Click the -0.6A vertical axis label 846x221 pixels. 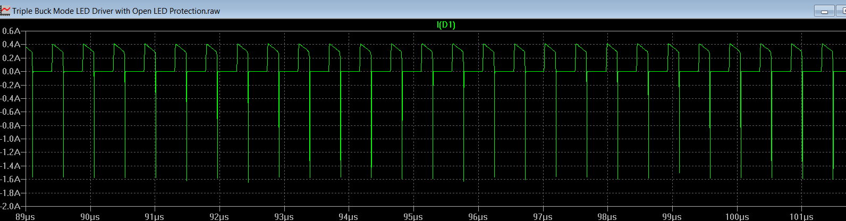10,112
